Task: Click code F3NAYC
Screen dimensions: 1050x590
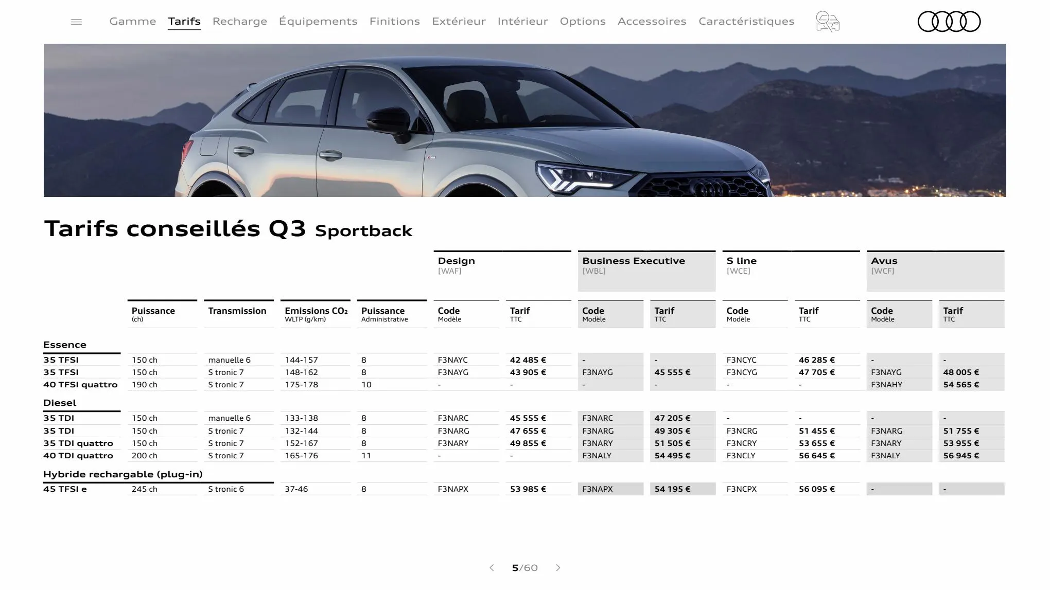Action: [453, 360]
